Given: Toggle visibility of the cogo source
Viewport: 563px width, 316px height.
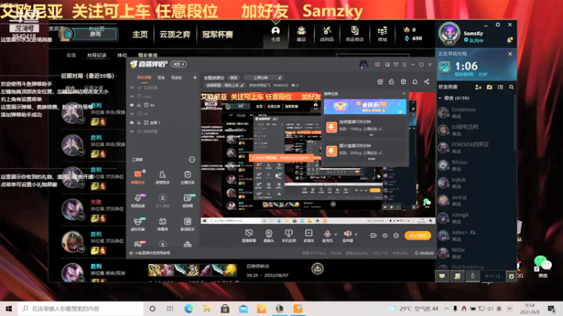Looking at the screenshot, I should click(132, 96).
